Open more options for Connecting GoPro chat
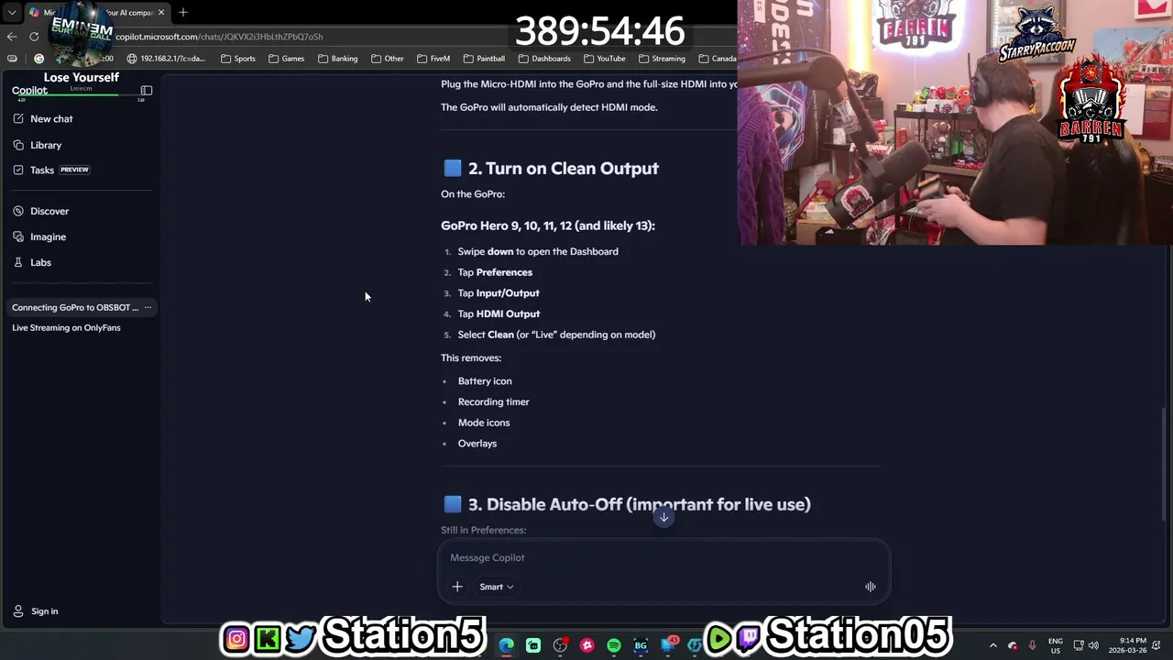This screenshot has height=660, width=1173. tap(148, 307)
